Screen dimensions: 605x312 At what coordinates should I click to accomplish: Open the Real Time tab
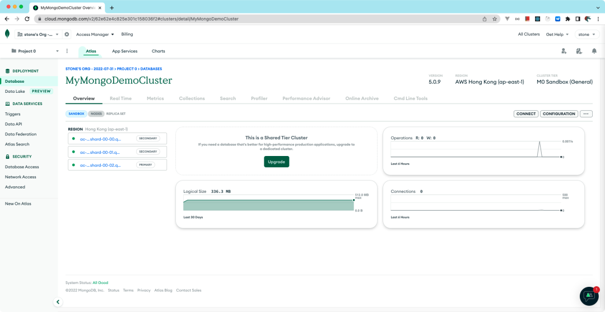coord(121,98)
